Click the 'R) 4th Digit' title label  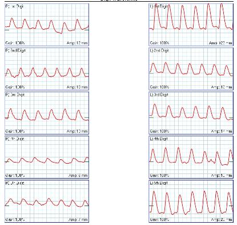click(15, 139)
